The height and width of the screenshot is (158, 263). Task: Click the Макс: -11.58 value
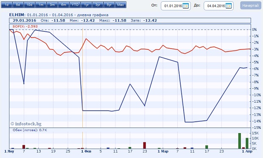pyautogui.click(x=113, y=21)
